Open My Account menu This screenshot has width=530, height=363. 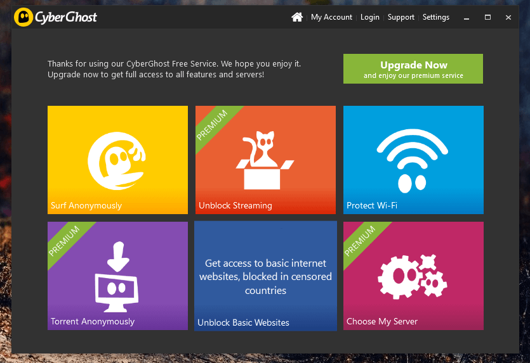[331, 17]
